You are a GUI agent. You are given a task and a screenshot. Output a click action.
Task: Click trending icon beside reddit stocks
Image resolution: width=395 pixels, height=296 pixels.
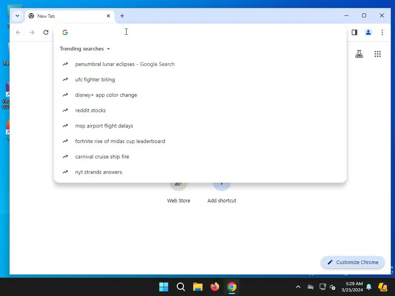pyautogui.click(x=65, y=110)
